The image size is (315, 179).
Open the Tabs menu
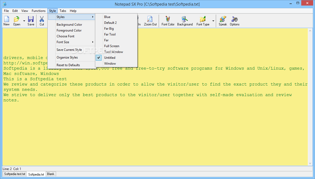click(x=63, y=11)
